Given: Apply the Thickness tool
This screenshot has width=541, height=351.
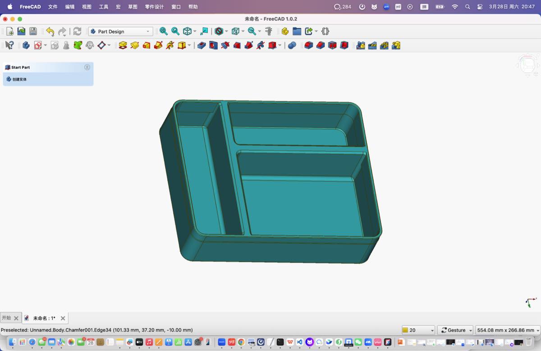Looking at the screenshot, I should [344, 45].
